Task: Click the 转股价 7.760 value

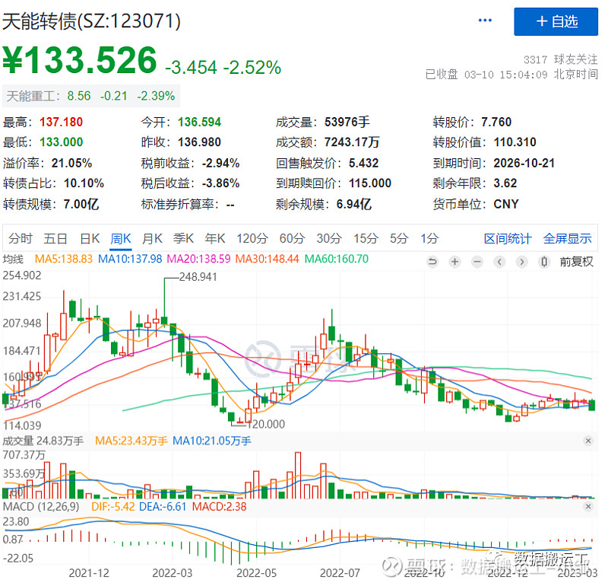Action: 496,122
